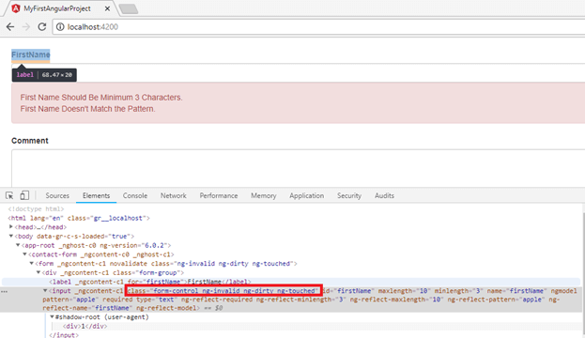Select the closing input tag line
The image size is (585, 338).
(x=64, y=335)
